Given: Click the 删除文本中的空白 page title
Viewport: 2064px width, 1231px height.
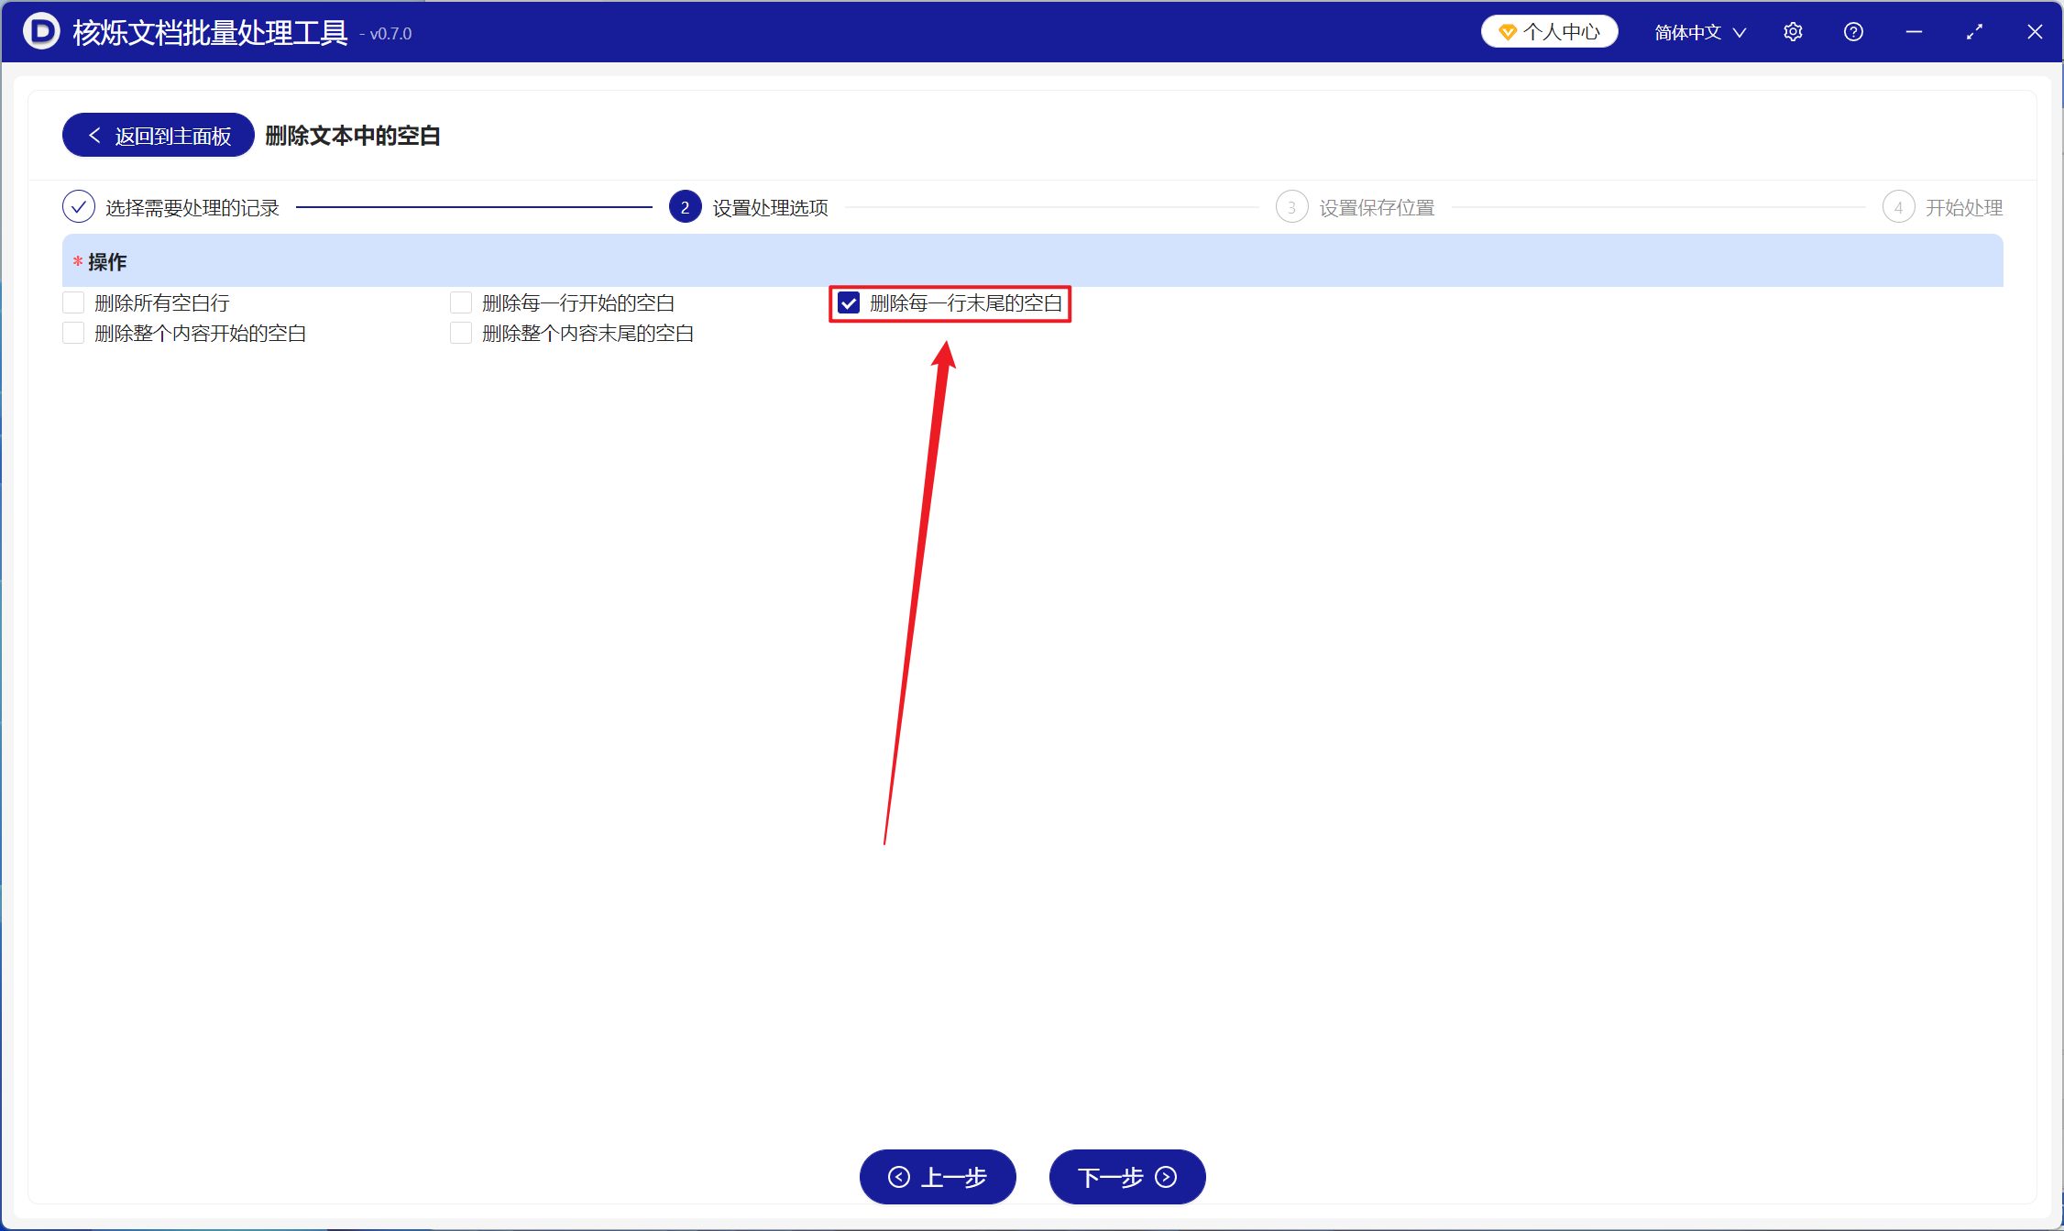Looking at the screenshot, I should pyautogui.click(x=353, y=136).
